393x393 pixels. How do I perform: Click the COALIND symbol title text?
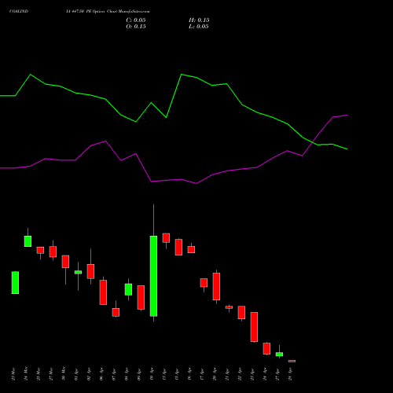coord(19,12)
